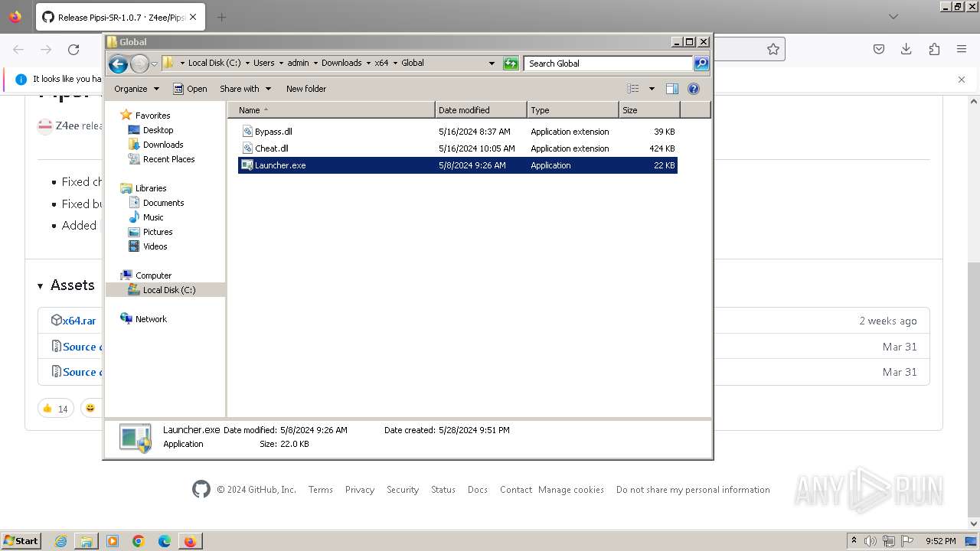This screenshot has width=980, height=551.
Task: Open the view options dropdown arrow
Action: click(x=652, y=89)
